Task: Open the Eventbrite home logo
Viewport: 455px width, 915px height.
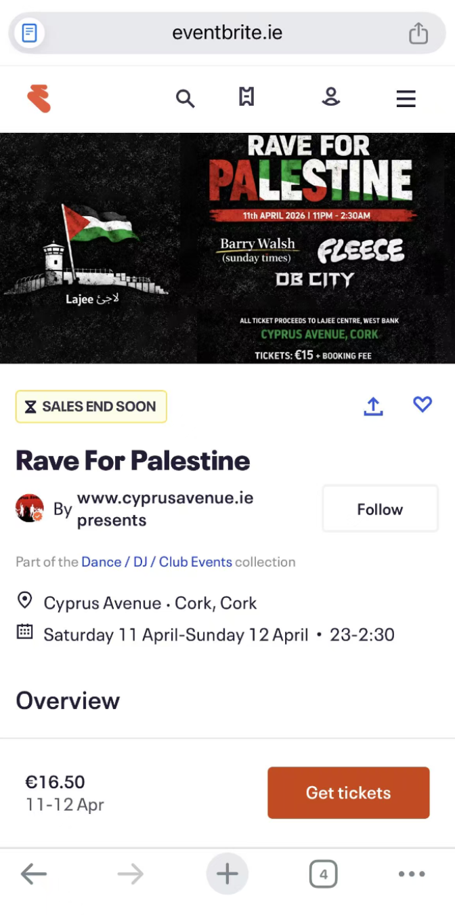Action: click(x=39, y=99)
